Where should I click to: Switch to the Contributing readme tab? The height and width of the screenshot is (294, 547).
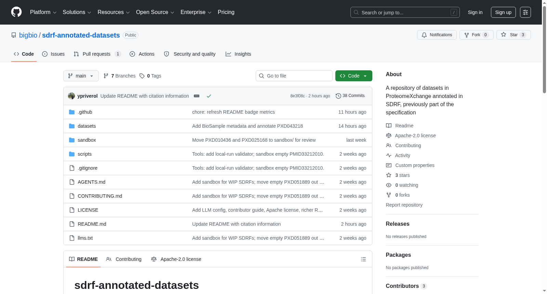(124, 259)
